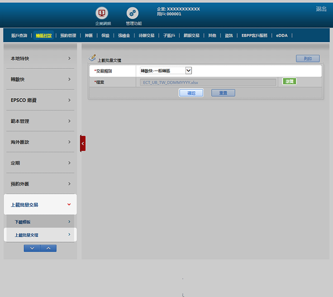Open the 企業網銀 monitor icon

coord(102,13)
